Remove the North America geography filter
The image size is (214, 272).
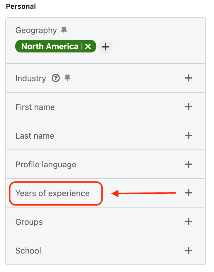(x=88, y=46)
